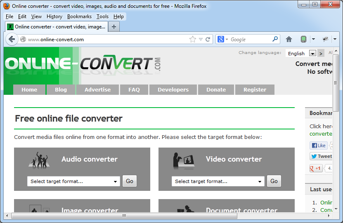Image resolution: width=343 pixels, height=223 pixels.
Task: Open the Firefox home page icon
Action: [x=289, y=39]
